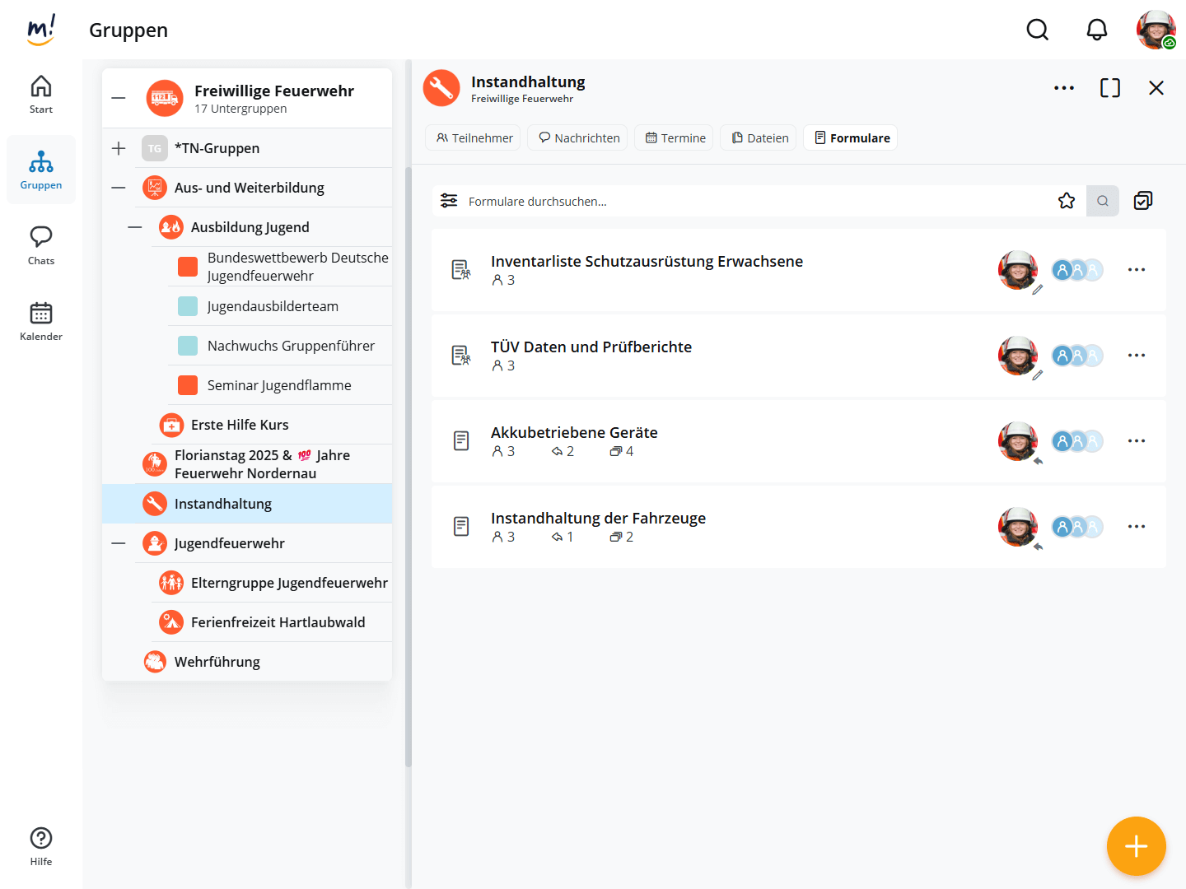Switch to the Teilnehmer tab
1186x889 pixels.
pos(474,138)
